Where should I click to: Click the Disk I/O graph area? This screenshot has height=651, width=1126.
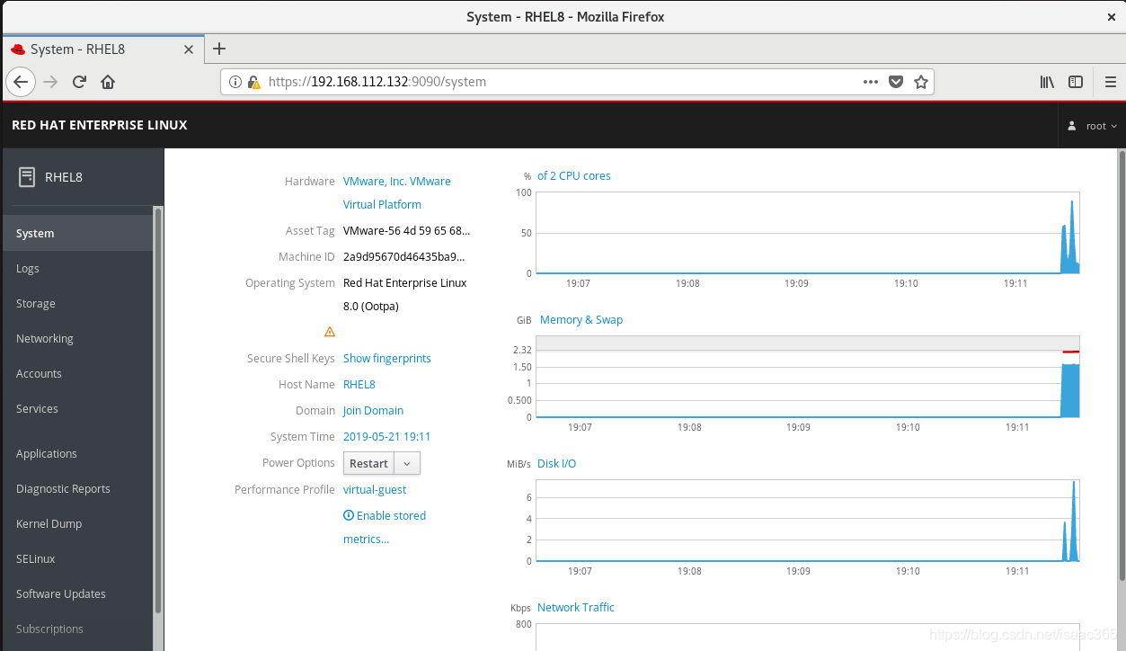pyautogui.click(x=808, y=521)
